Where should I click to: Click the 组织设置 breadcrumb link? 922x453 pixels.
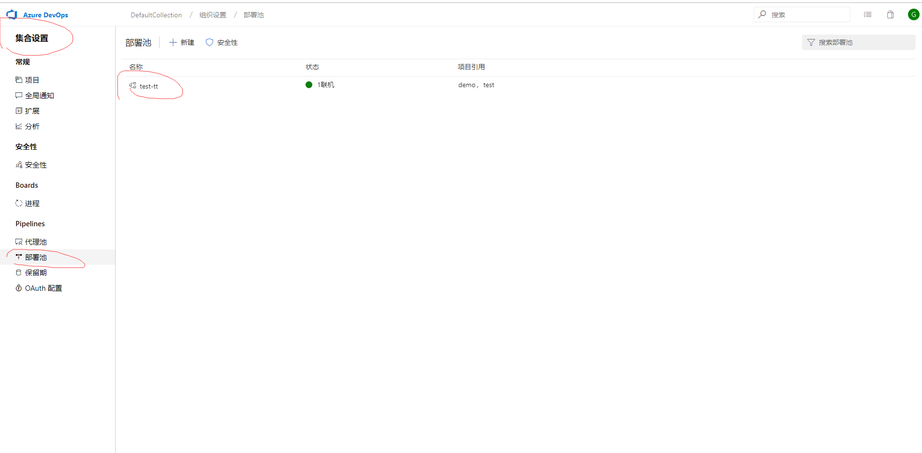pyautogui.click(x=213, y=15)
